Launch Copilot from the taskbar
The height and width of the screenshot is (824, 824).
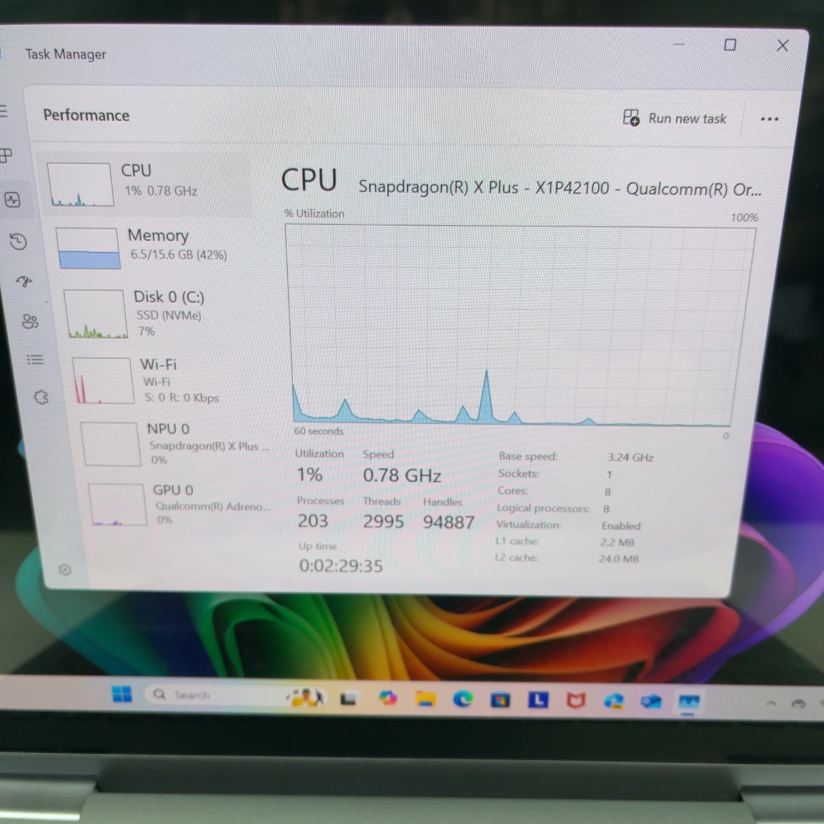[x=388, y=698]
